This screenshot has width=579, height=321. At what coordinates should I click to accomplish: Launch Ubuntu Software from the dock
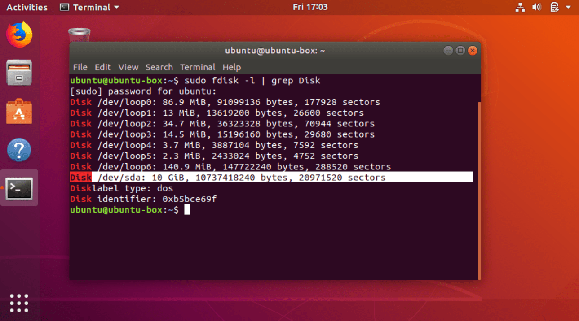click(19, 111)
